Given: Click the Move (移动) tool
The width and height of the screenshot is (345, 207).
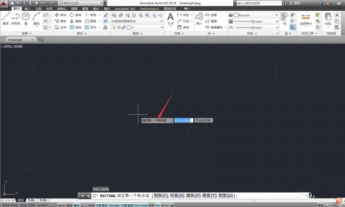Looking at the screenshot, I should 60,15.
